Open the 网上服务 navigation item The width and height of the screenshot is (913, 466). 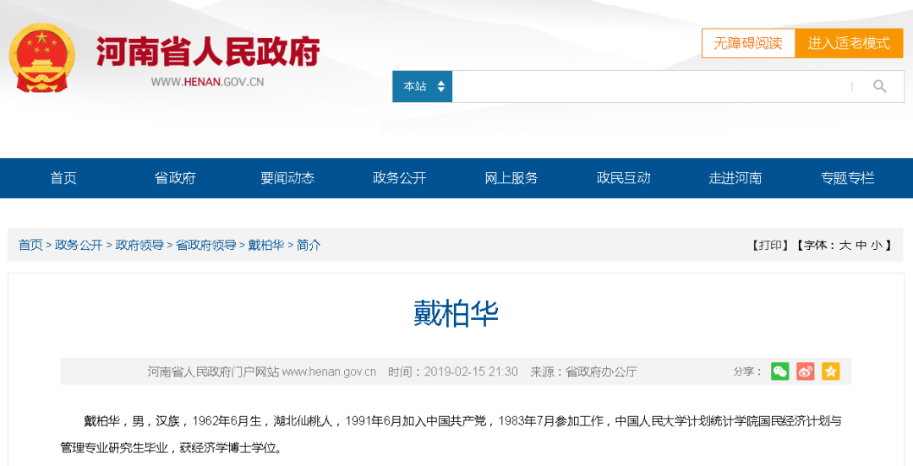click(x=511, y=178)
